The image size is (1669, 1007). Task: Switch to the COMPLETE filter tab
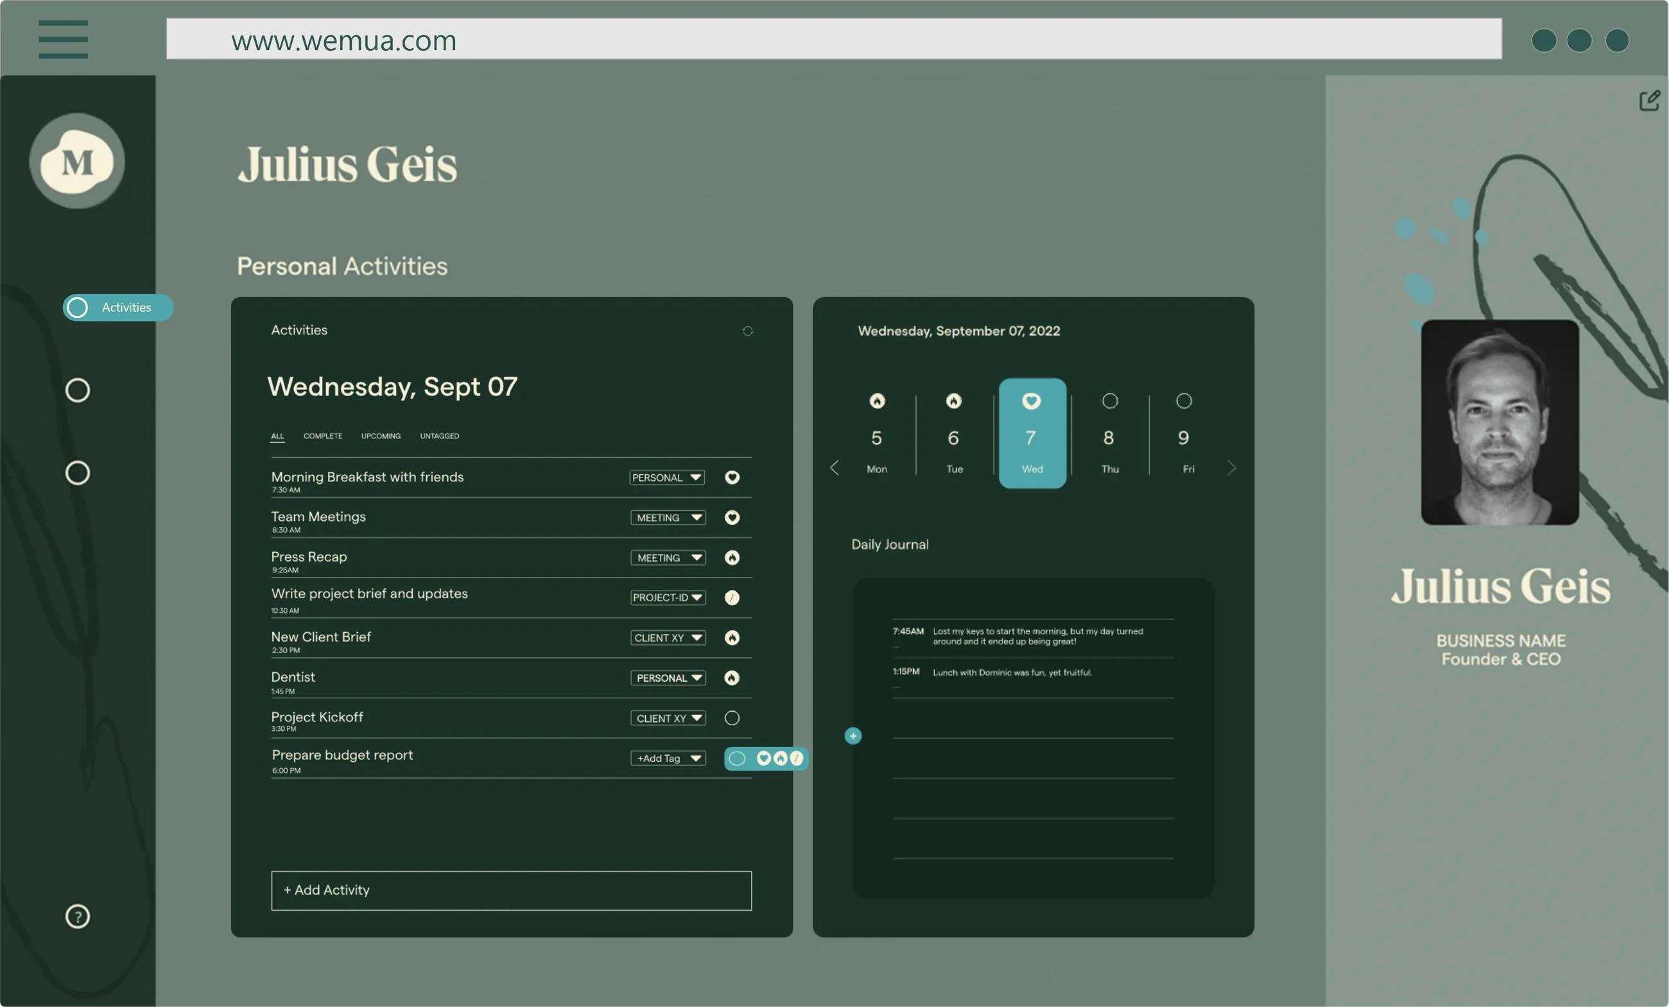coord(322,436)
